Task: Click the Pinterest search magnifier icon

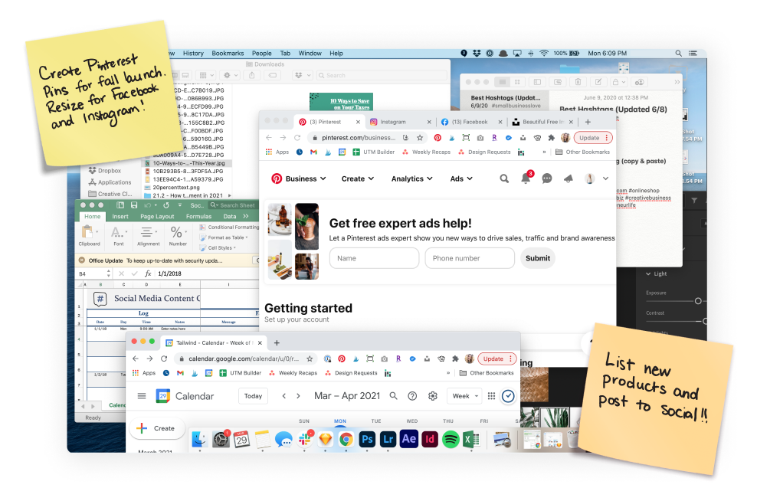Action: point(504,178)
